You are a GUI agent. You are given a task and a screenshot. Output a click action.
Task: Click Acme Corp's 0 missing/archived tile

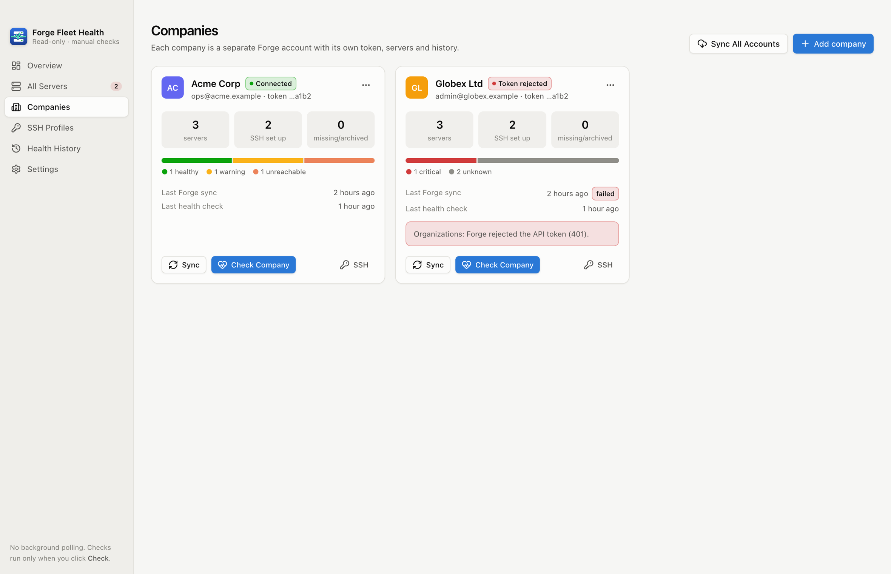[341, 130]
